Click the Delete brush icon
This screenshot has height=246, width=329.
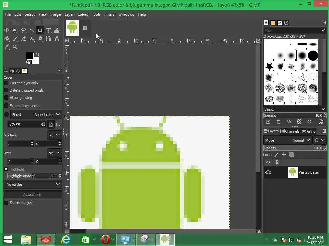pyautogui.click(x=299, y=122)
